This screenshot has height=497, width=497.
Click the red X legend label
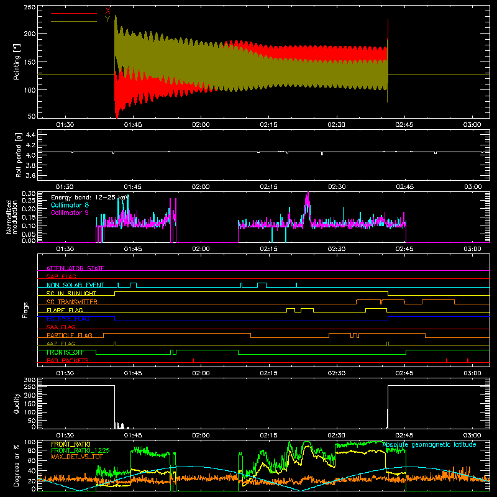pyautogui.click(x=107, y=11)
